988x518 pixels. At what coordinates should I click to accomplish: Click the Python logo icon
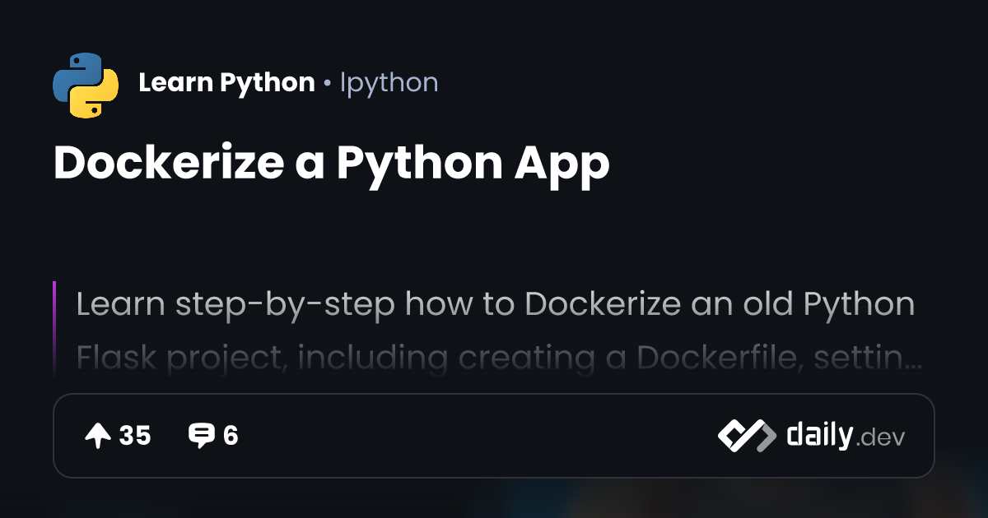(x=86, y=84)
